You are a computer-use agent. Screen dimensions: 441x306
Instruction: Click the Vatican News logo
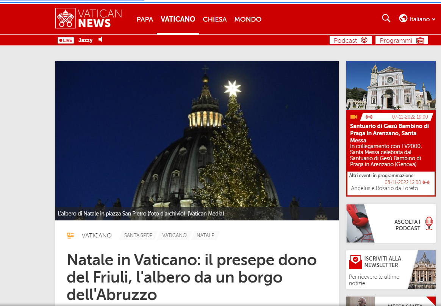pyautogui.click(x=89, y=18)
